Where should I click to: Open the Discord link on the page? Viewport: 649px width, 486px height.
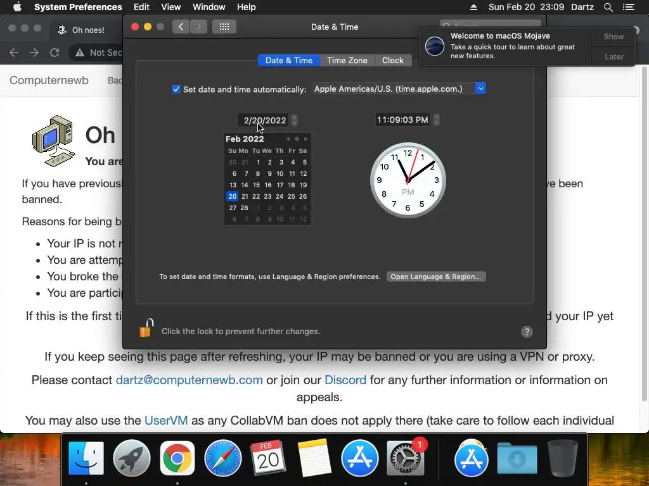345,380
